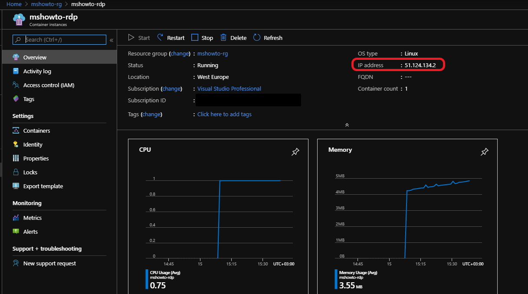Viewport: 528px width, 294px height.
Task: Click the Restart circular arrow icon
Action: click(x=160, y=37)
